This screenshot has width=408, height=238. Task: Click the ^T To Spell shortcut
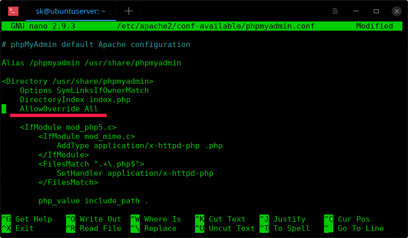(285, 228)
